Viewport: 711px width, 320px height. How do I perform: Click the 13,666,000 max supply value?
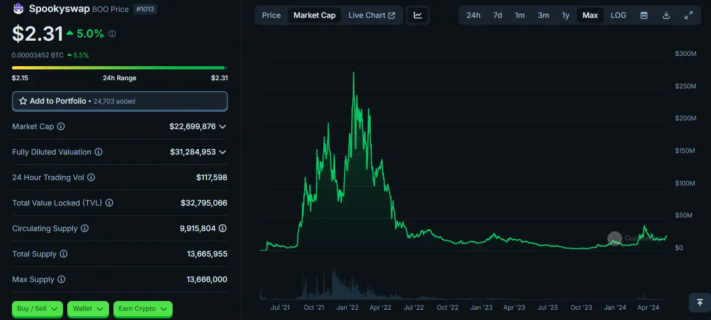pos(207,279)
